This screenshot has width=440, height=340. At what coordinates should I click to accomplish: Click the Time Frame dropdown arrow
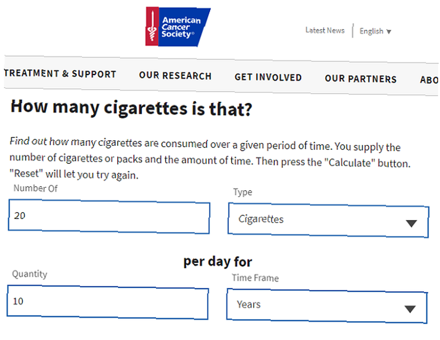(x=410, y=309)
